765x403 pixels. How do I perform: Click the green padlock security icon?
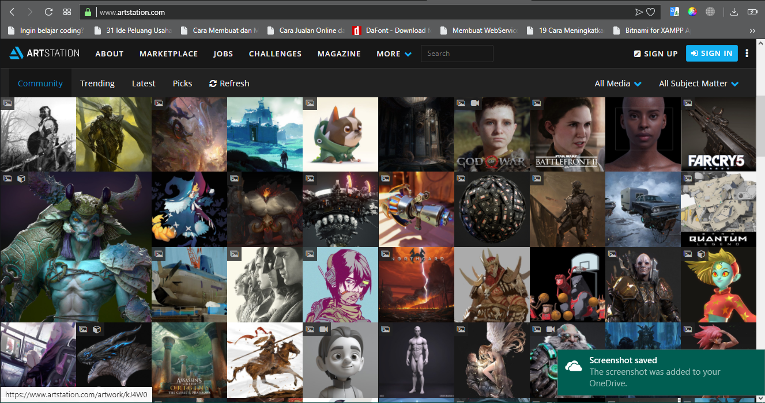(x=88, y=12)
